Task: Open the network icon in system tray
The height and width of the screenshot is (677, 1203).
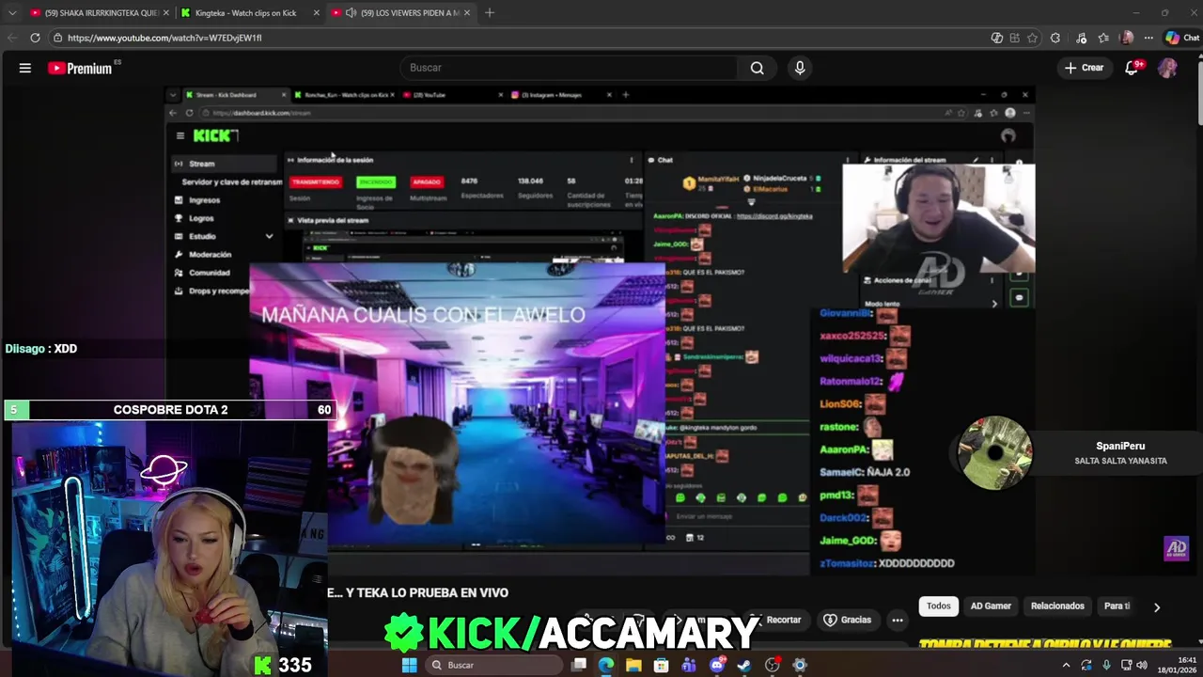Action: (x=1126, y=665)
